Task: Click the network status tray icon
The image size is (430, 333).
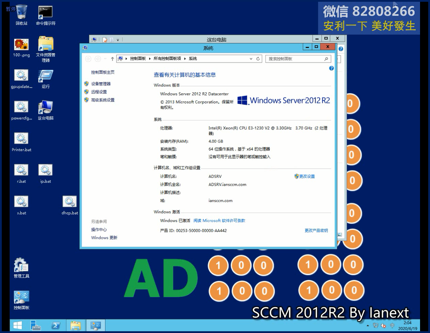Action: click(x=376, y=326)
